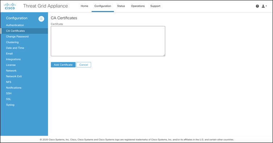Screen dimensions: 273x143
Task: Open the help question mark icon
Action: [x=257, y=6]
